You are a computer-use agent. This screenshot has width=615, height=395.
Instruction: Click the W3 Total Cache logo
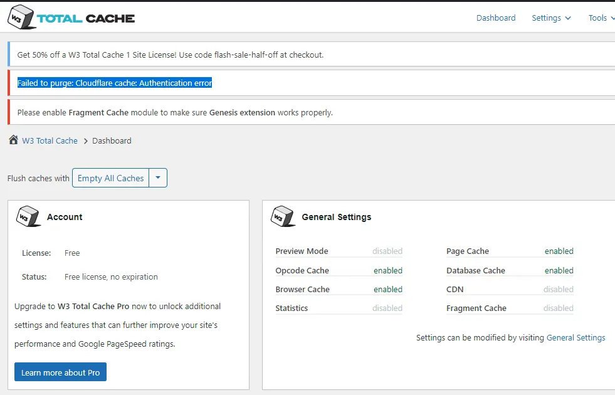[71, 18]
